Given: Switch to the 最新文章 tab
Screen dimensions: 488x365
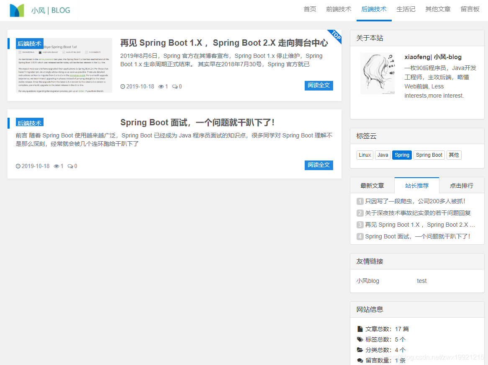Looking at the screenshot, I should (372, 185).
